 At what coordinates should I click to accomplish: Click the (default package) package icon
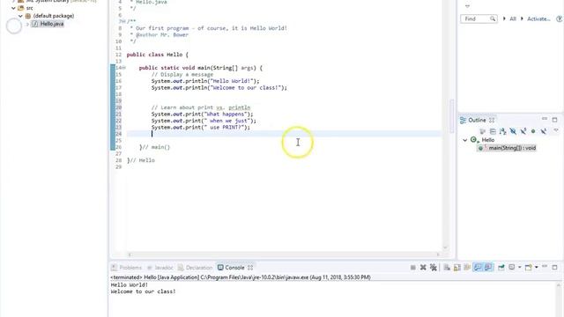28,16
